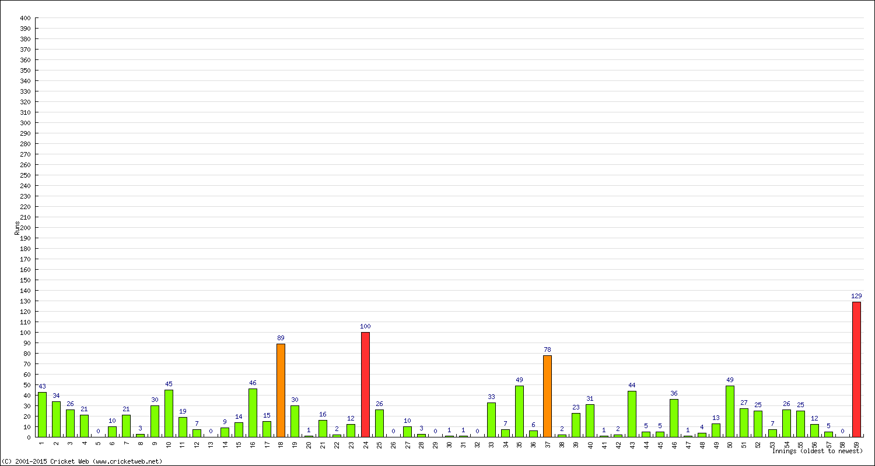This screenshot has width=875, height=466.
Task: Click the '400' label on the Runs axis
Action: 24,17
